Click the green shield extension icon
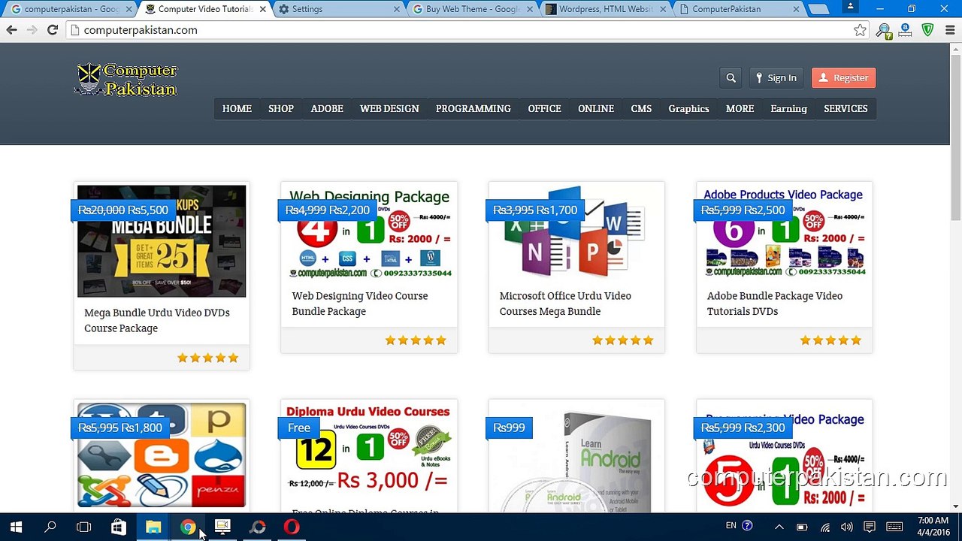 [x=927, y=30]
